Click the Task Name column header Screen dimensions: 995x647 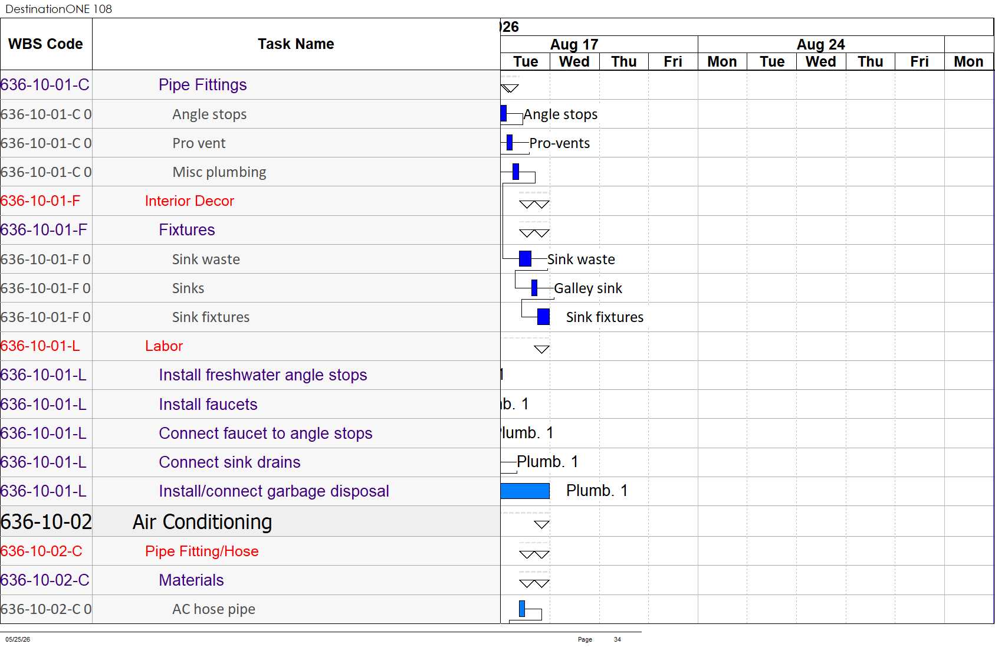click(296, 44)
